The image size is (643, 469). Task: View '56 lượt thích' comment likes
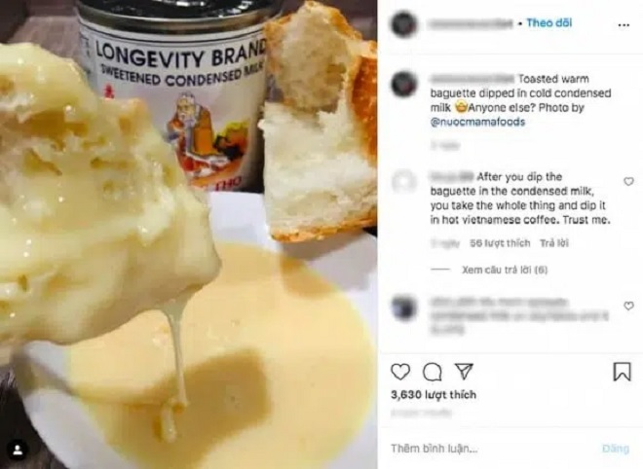coord(500,243)
